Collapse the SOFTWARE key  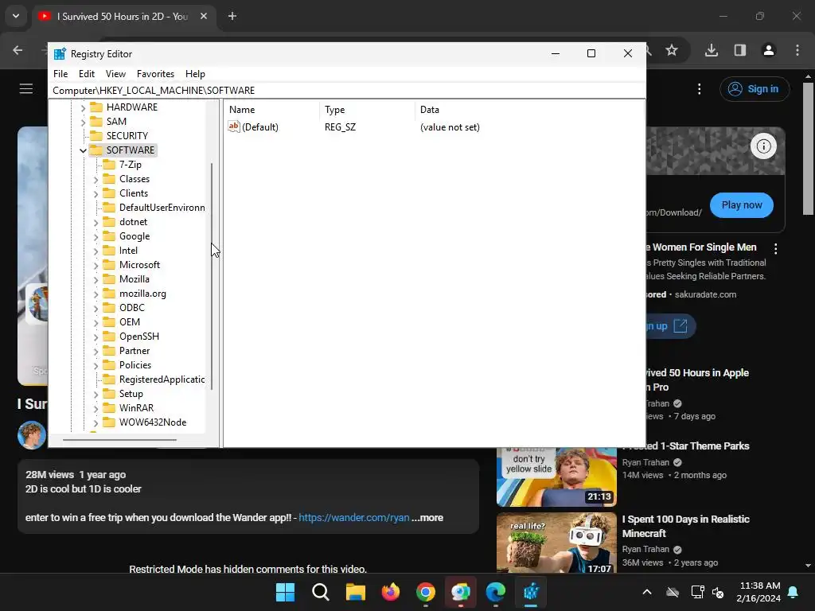click(x=83, y=150)
